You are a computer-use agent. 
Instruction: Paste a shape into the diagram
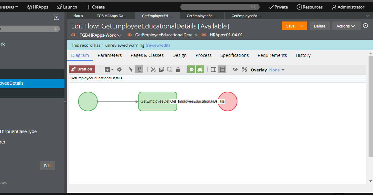[x=170, y=69]
